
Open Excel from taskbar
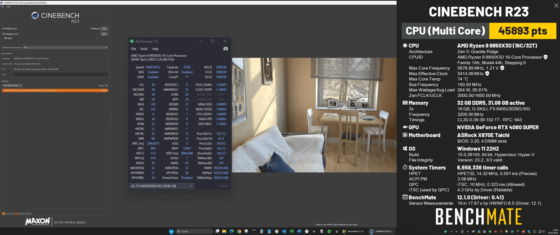(292, 231)
